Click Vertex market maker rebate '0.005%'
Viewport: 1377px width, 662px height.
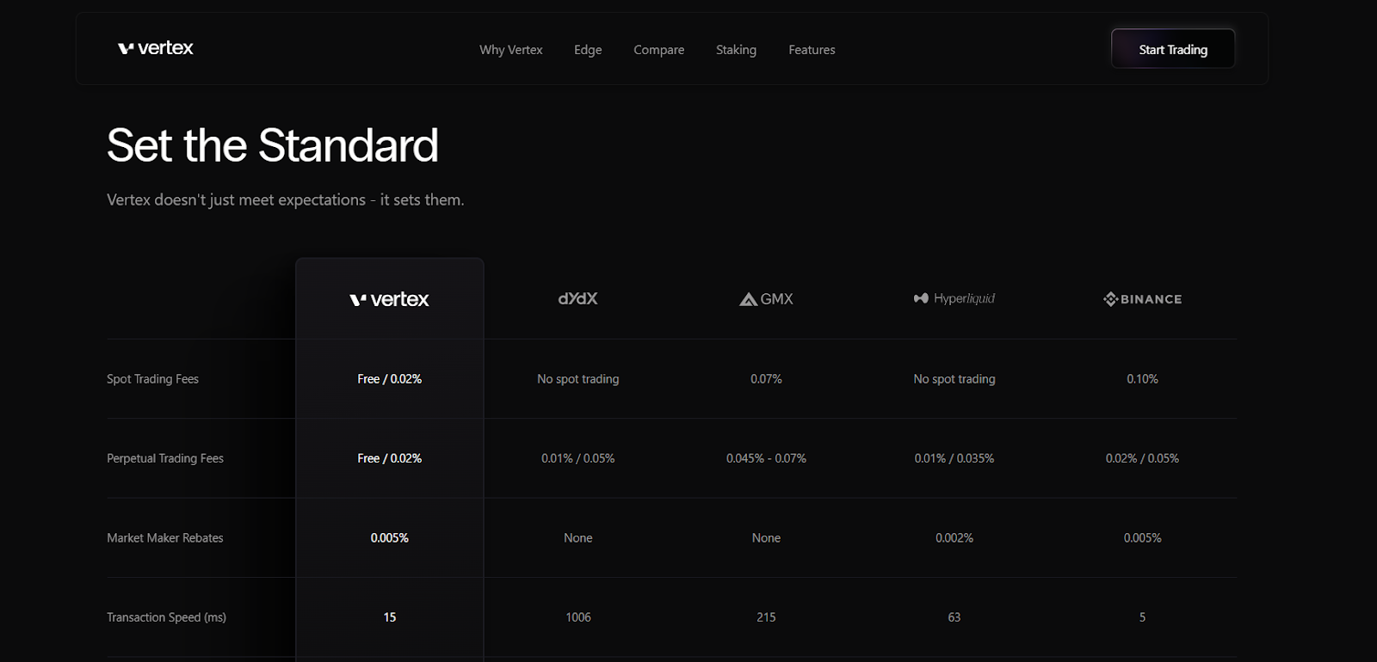tap(390, 538)
